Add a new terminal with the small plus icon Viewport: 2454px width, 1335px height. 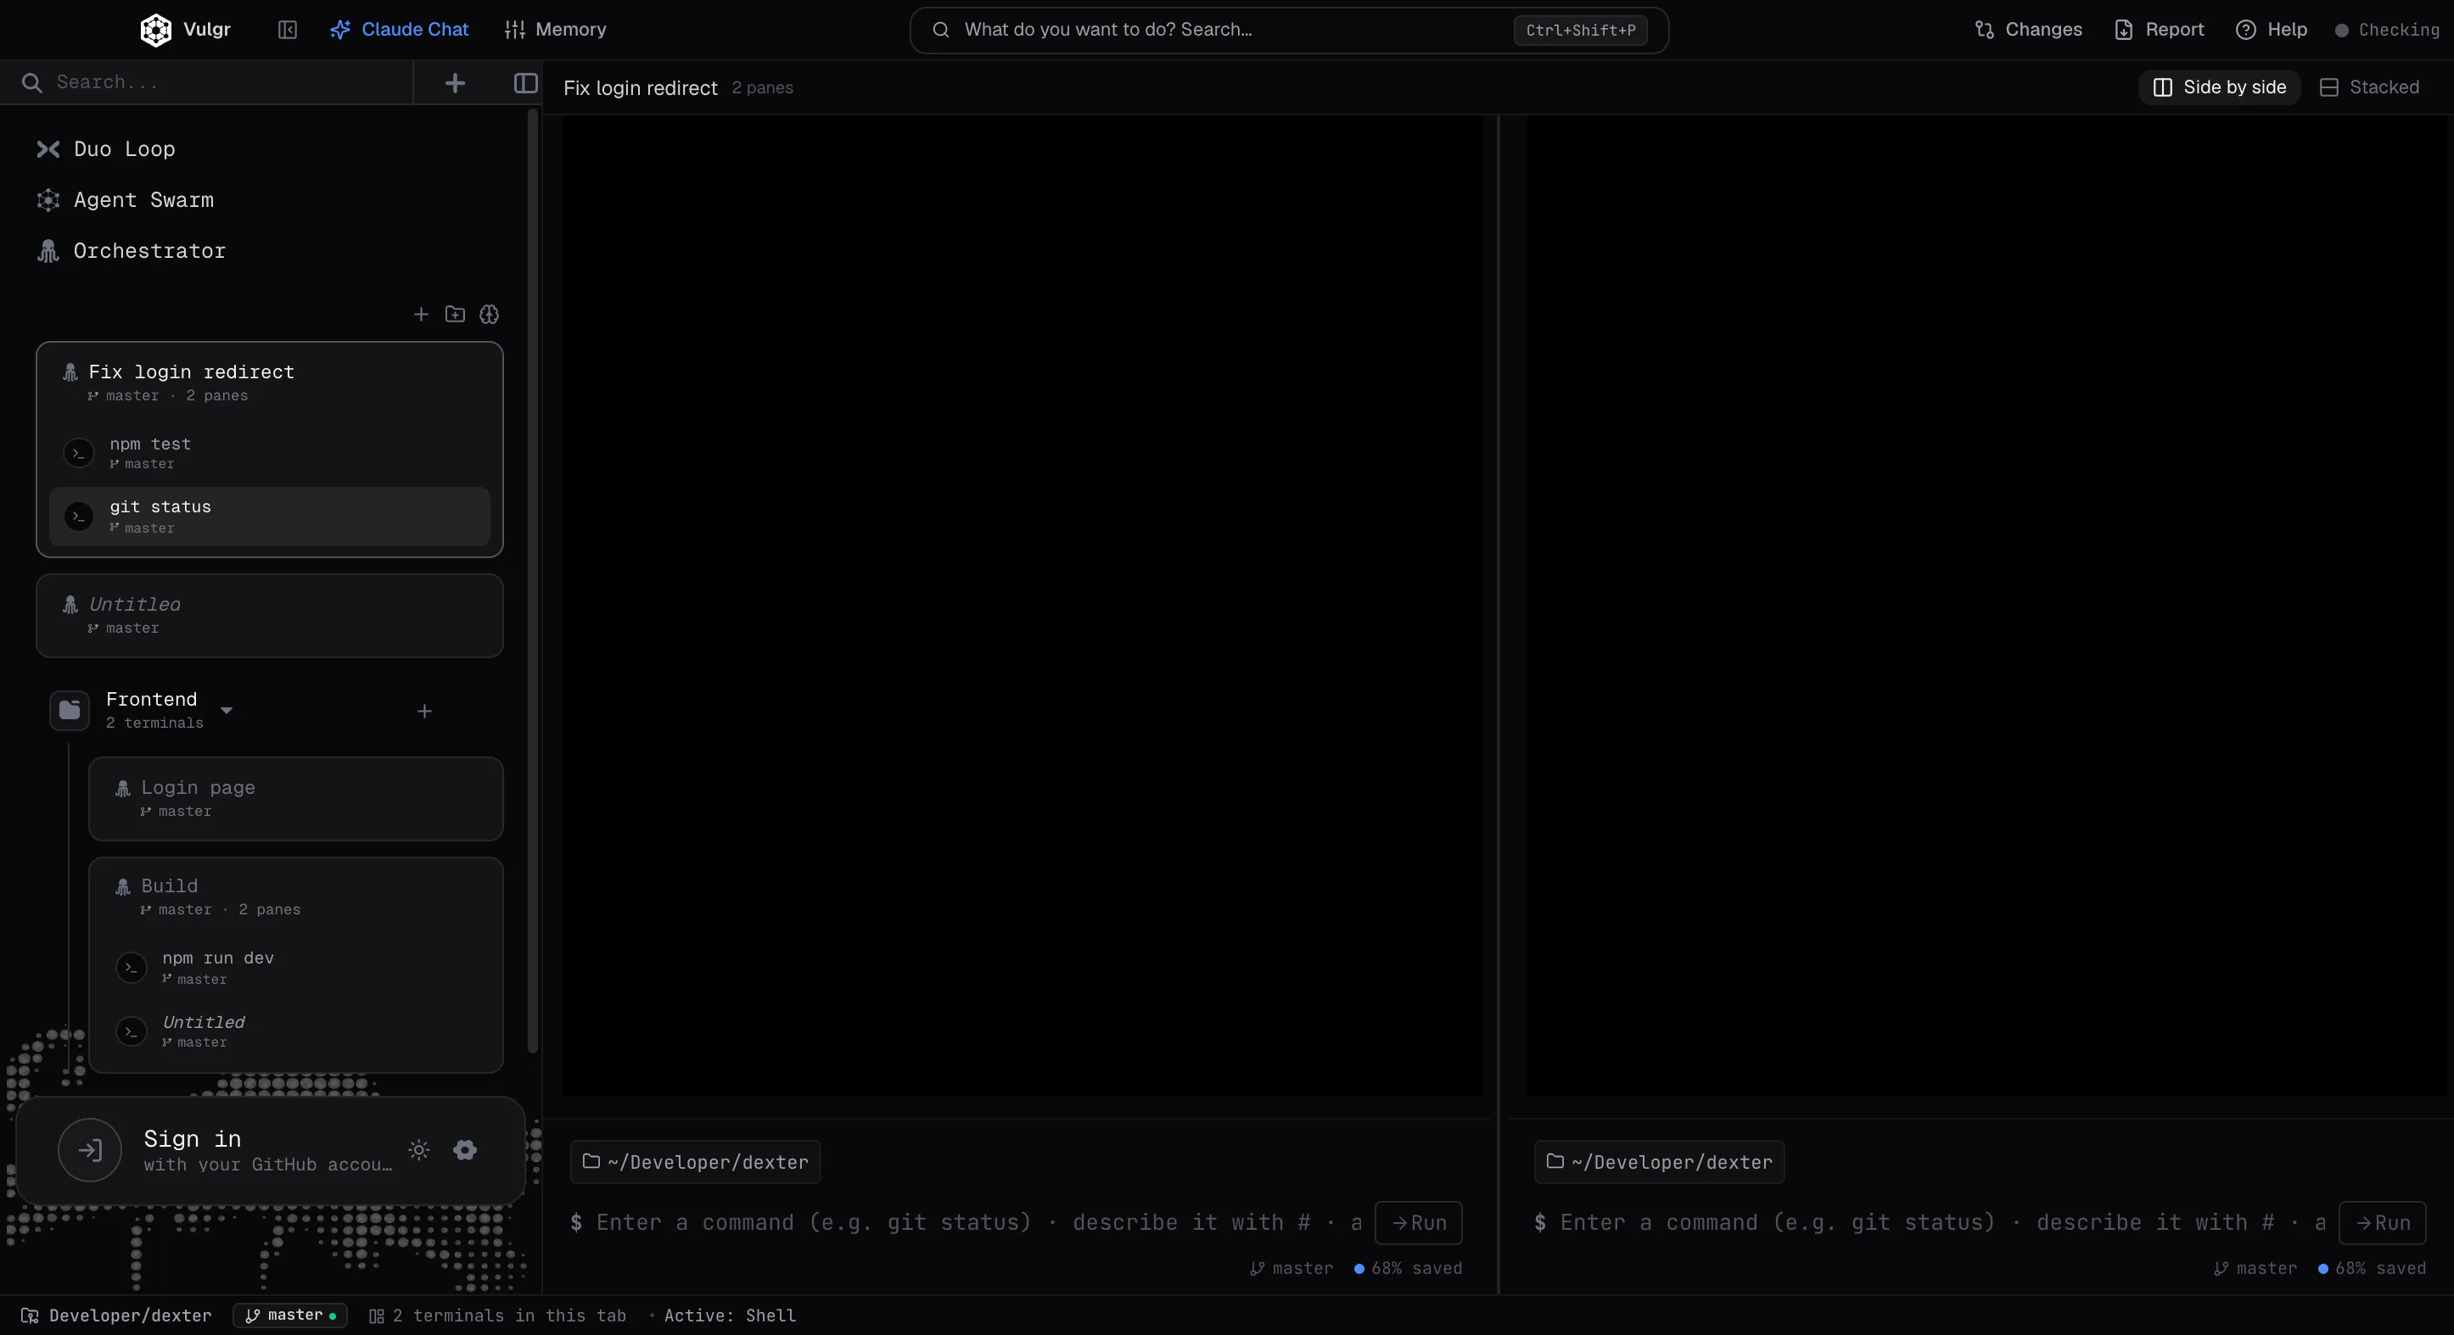pos(421,314)
